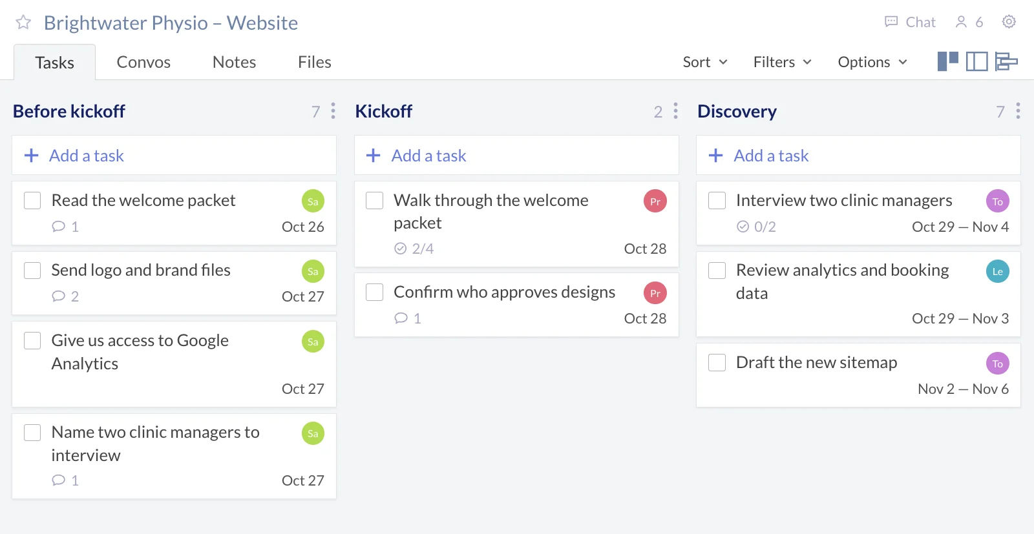
Task: Expand the Filters dropdown
Action: (x=782, y=62)
